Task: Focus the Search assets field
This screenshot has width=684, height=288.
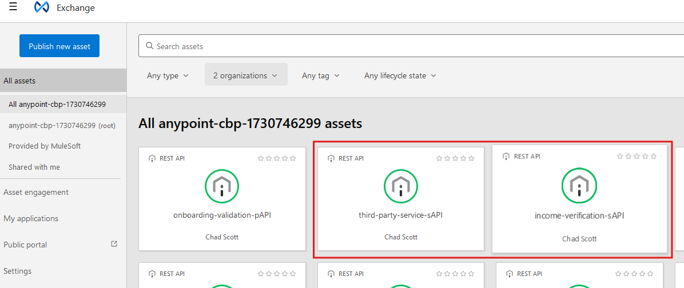Action: pyautogui.click(x=411, y=46)
